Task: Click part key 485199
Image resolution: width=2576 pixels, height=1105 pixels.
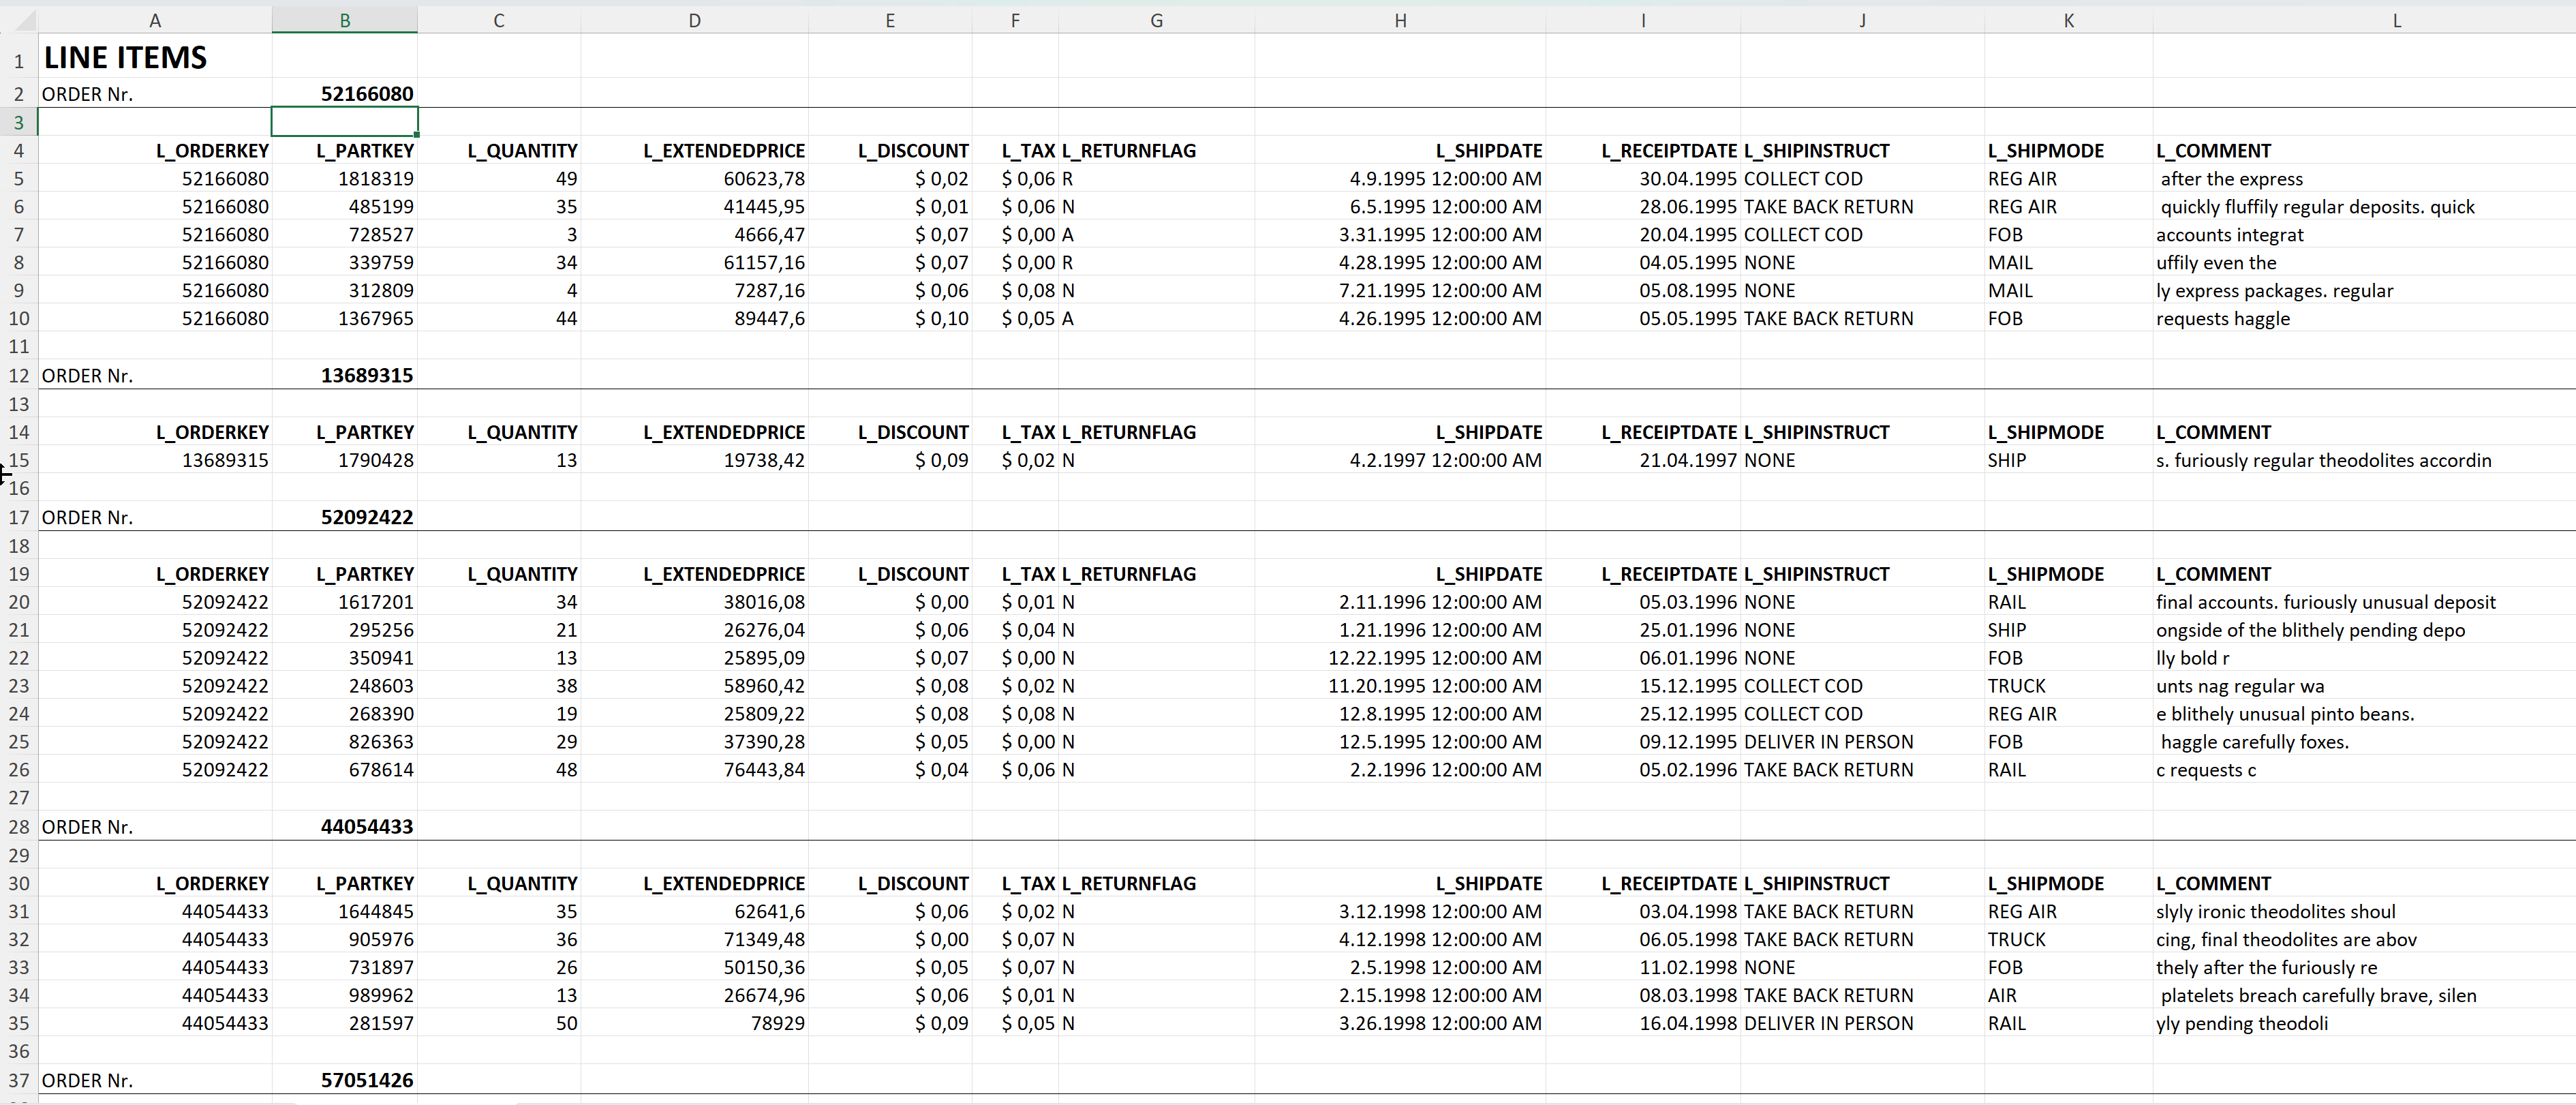Action: [381, 207]
